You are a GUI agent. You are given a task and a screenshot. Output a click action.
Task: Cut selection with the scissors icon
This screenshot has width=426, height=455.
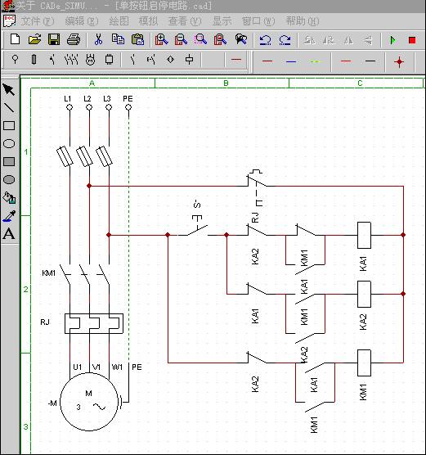point(98,39)
